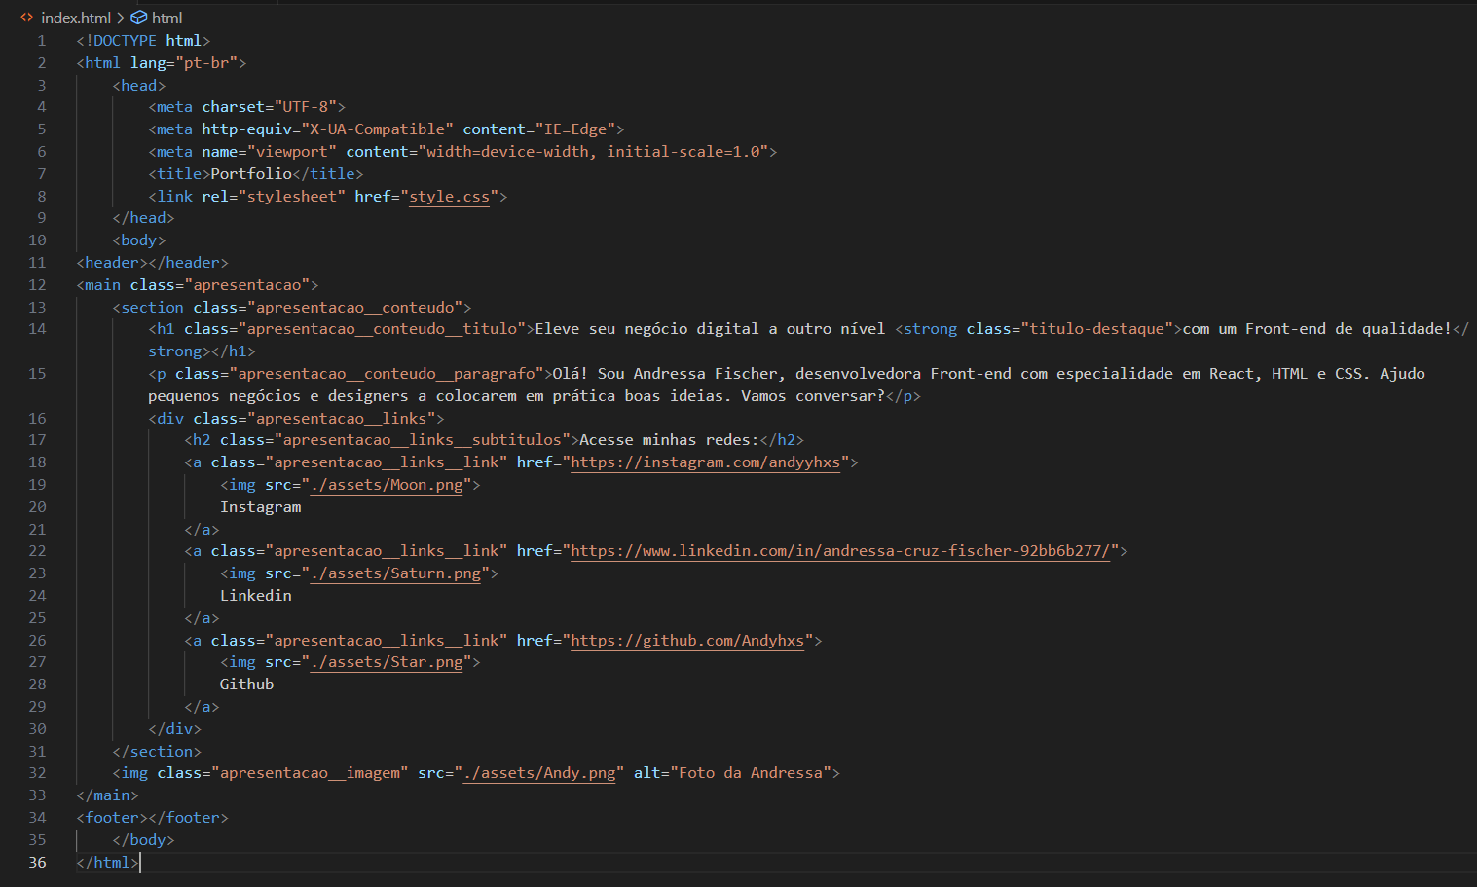Screen dimensions: 1477x887
Task: Click line number 14 in the gutter
Action: (37, 328)
